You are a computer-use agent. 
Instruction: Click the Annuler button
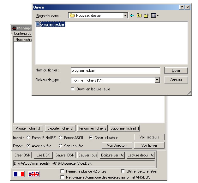pyautogui.click(x=176, y=80)
